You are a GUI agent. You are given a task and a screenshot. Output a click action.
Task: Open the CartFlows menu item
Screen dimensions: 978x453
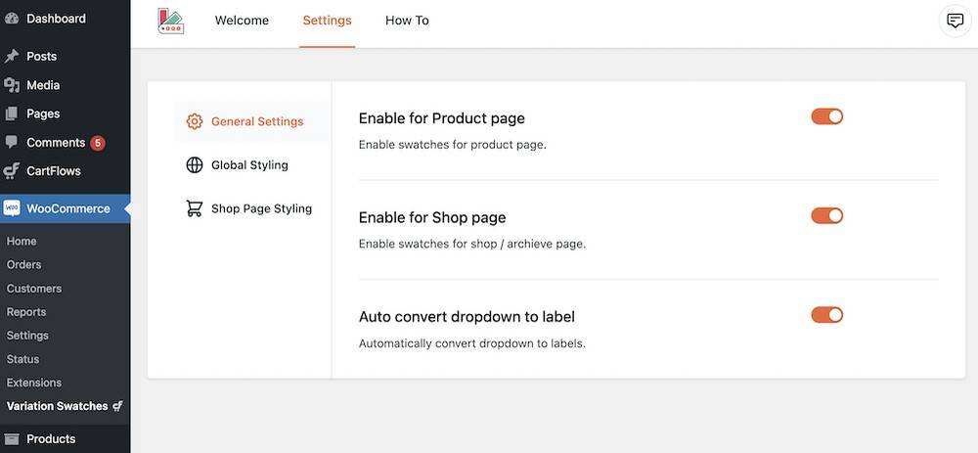[x=54, y=171]
